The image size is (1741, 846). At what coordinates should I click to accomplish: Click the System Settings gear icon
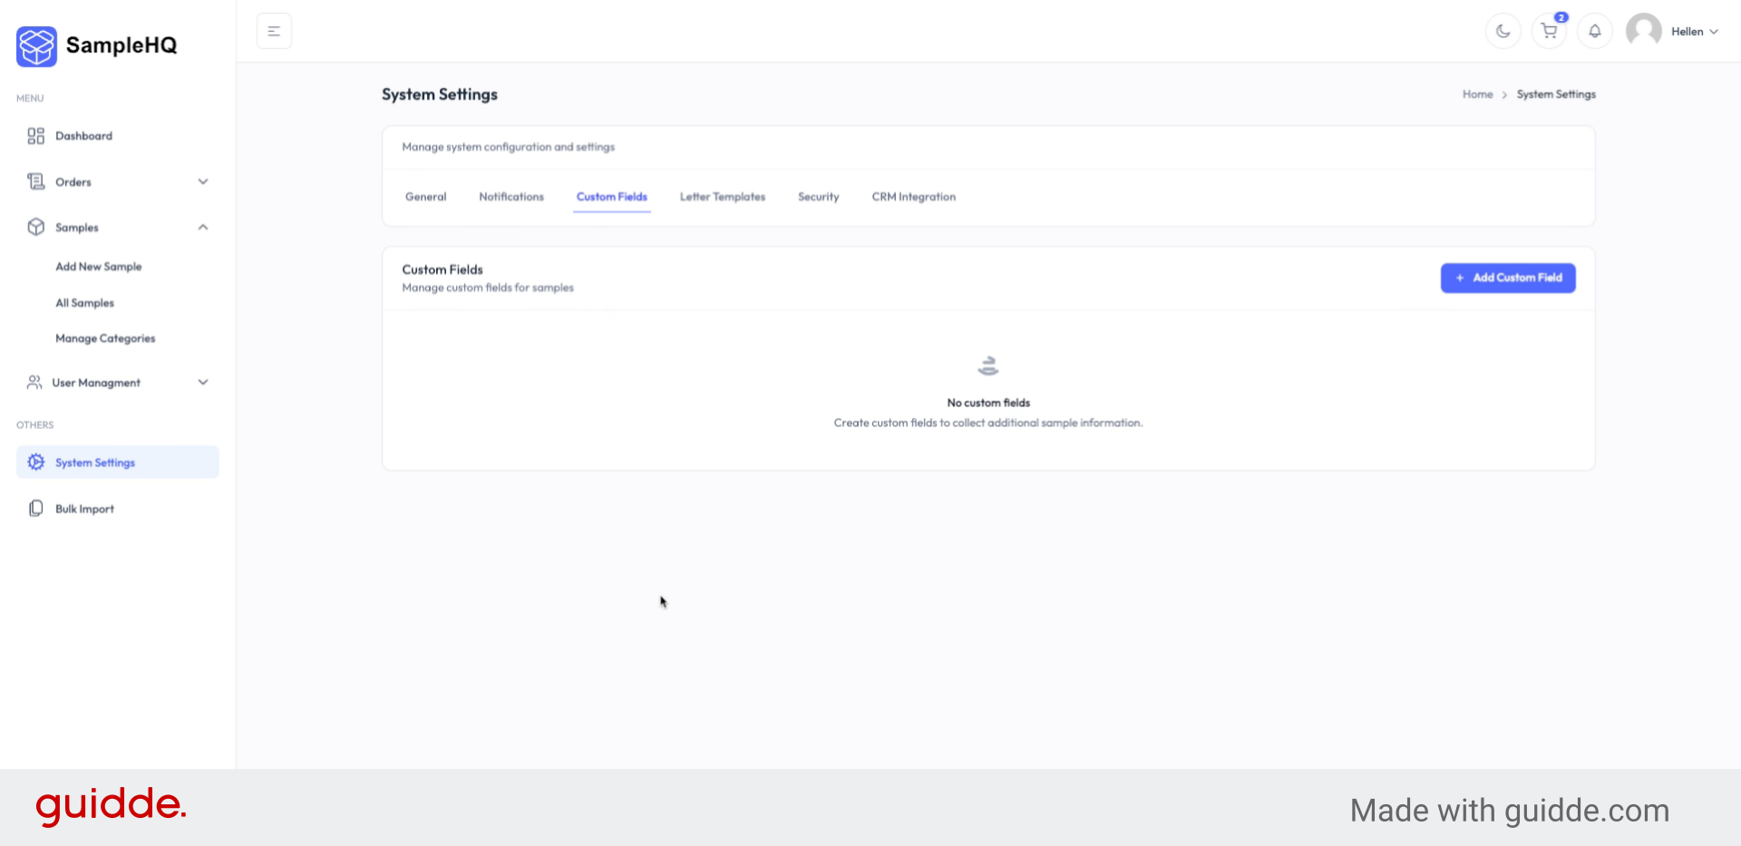[x=34, y=462]
